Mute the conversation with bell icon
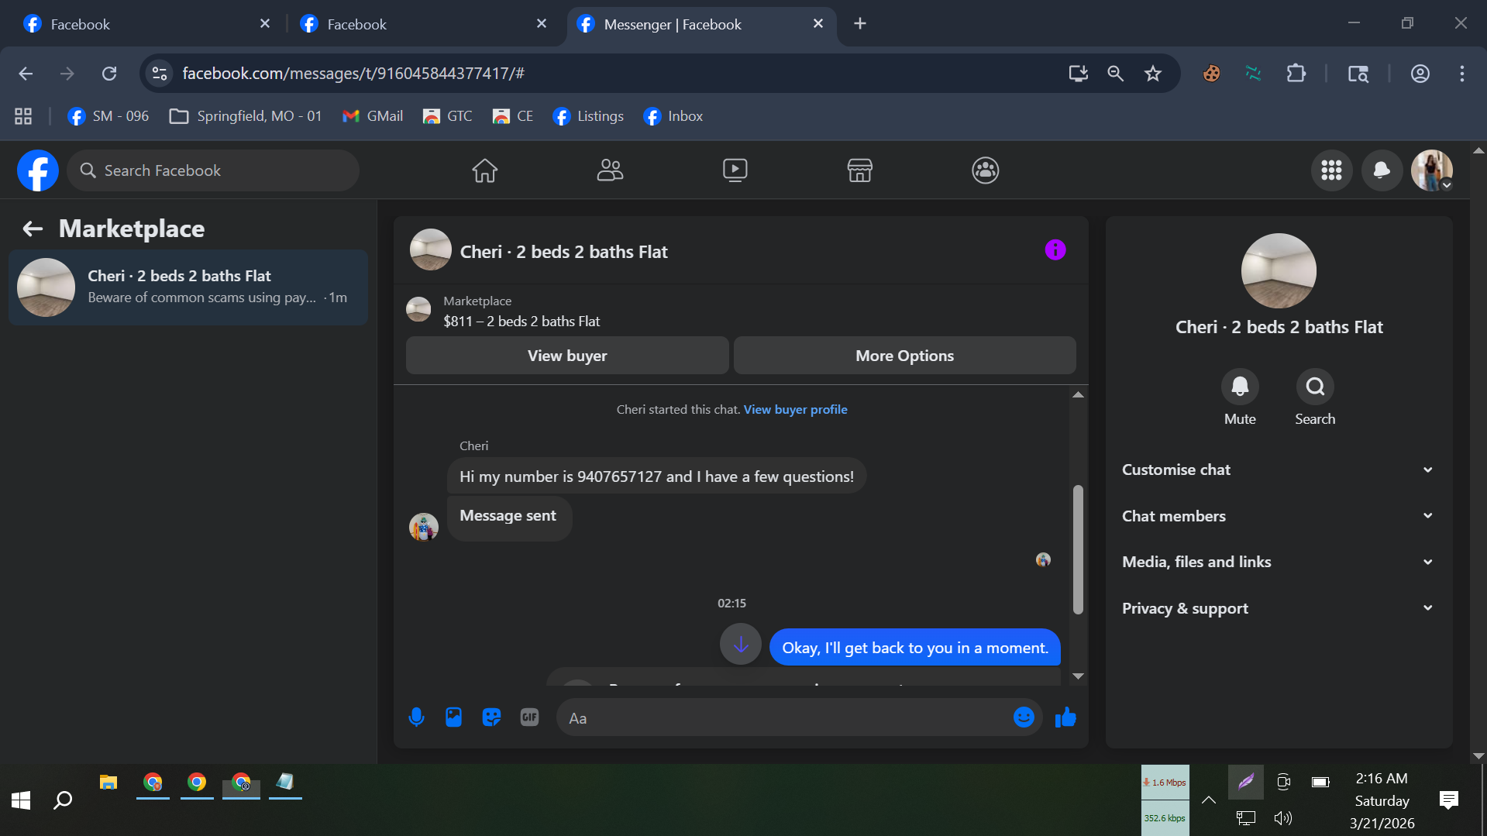1487x836 pixels. click(1240, 387)
